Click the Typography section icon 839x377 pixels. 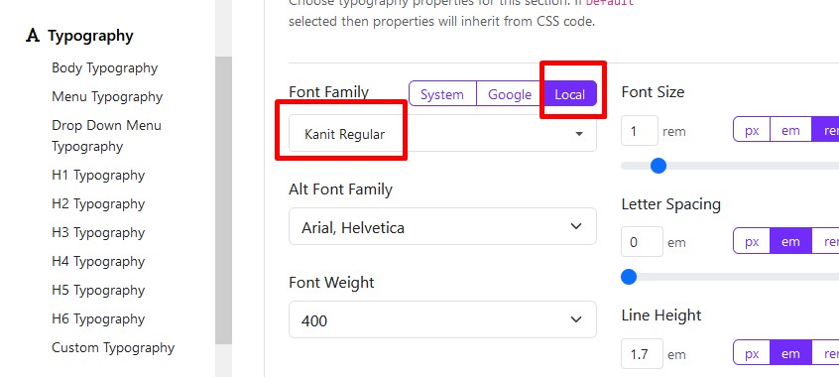pos(33,36)
